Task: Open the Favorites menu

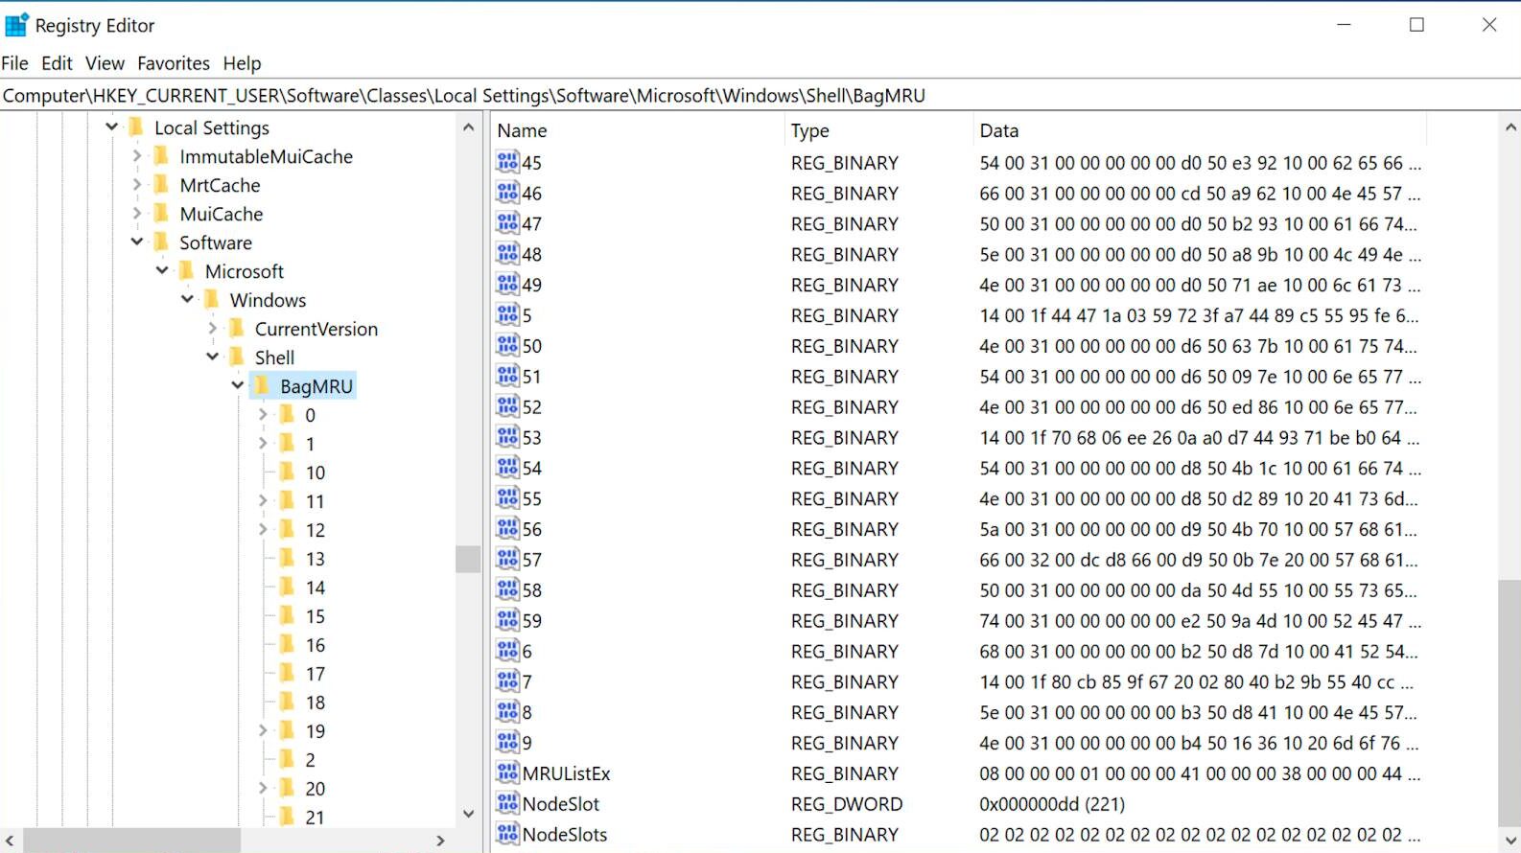Action: [x=173, y=63]
